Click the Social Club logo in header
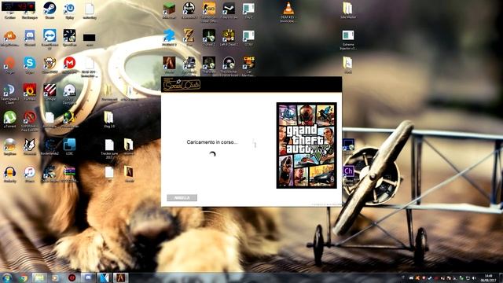 (182, 85)
